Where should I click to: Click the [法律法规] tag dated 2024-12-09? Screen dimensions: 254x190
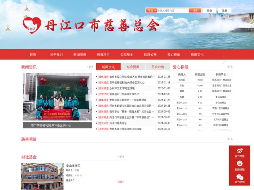[104, 94]
